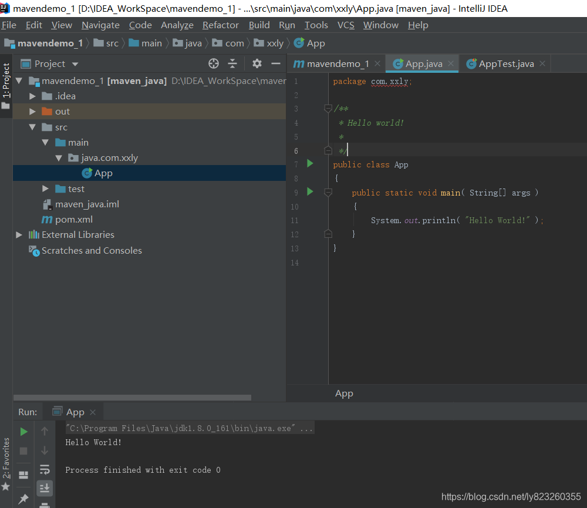The height and width of the screenshot is (508, 587).
Task: Open the File menu
Action: [x=9, y=25]
